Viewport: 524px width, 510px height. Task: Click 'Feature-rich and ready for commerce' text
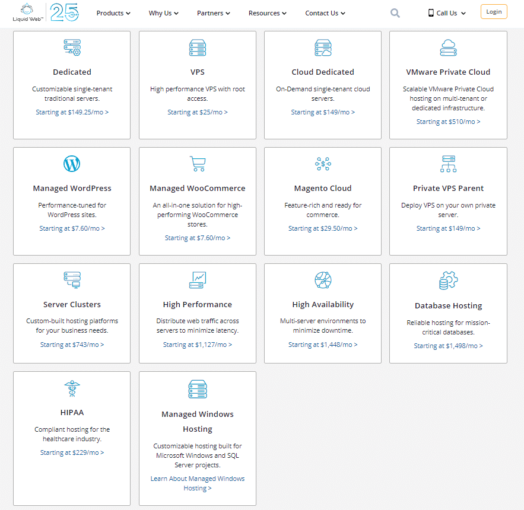[323, 210]
